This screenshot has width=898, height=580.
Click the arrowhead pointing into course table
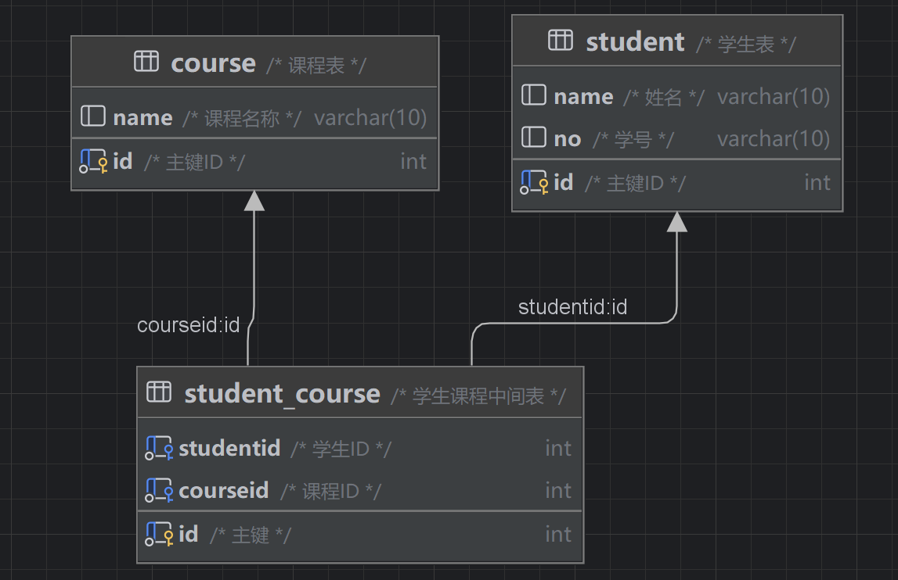254,201
